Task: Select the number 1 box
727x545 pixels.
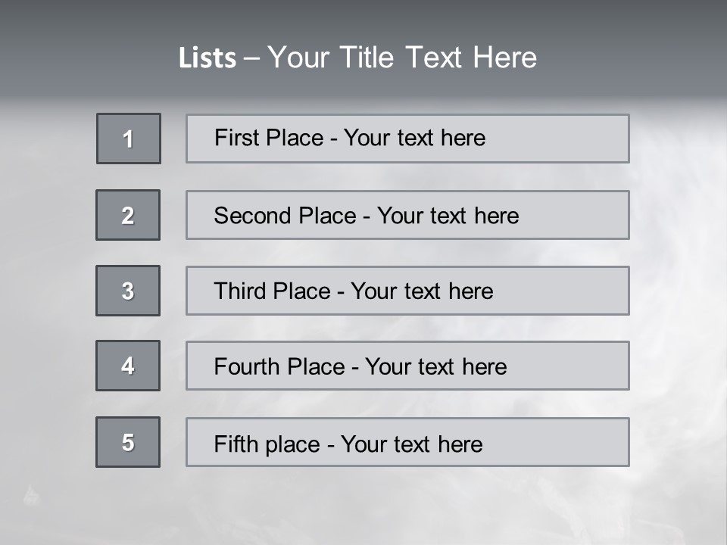Action: coord(129,139)
